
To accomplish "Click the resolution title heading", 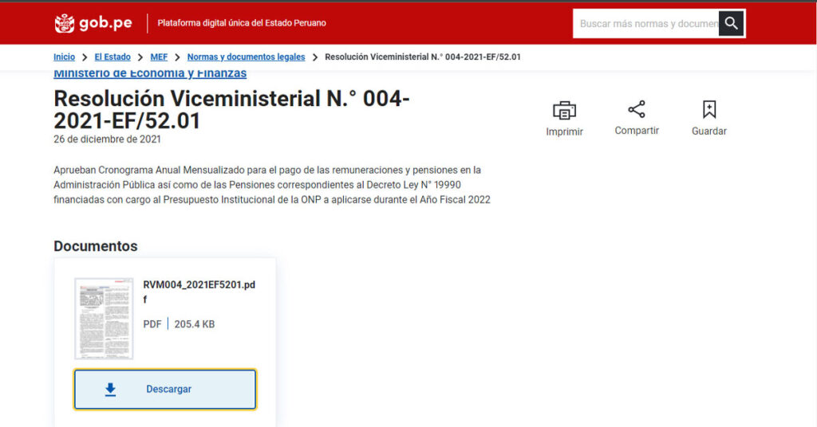I will click(x=231, y=110).
